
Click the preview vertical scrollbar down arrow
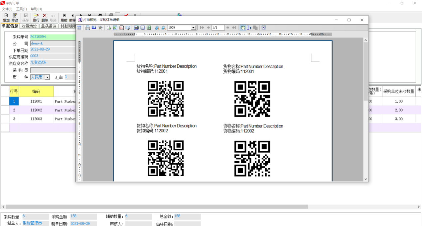click(x=365, y=179)
